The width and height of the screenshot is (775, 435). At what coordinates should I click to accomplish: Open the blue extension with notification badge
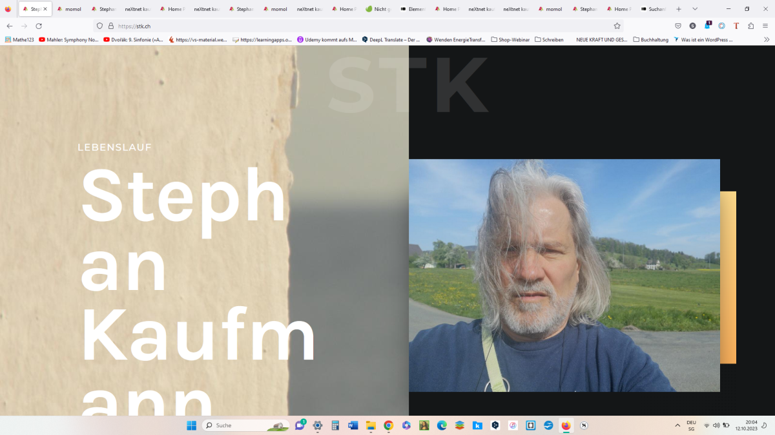coord(707,26)
